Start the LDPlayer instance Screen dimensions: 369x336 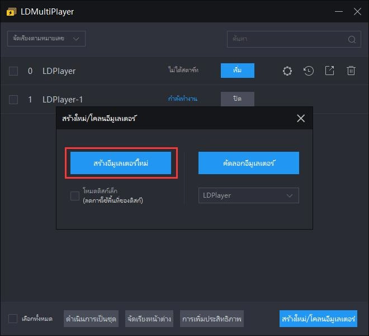tap(238, 71)
